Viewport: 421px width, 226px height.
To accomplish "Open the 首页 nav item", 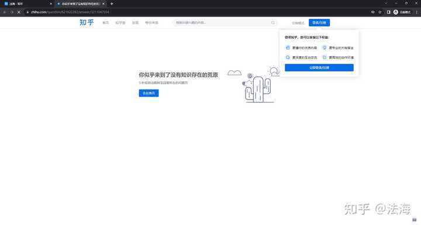I will point(105,23).
